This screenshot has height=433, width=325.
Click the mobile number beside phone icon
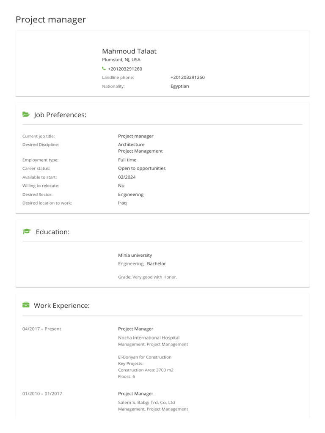pyautogui.click(x=125, y=69)
